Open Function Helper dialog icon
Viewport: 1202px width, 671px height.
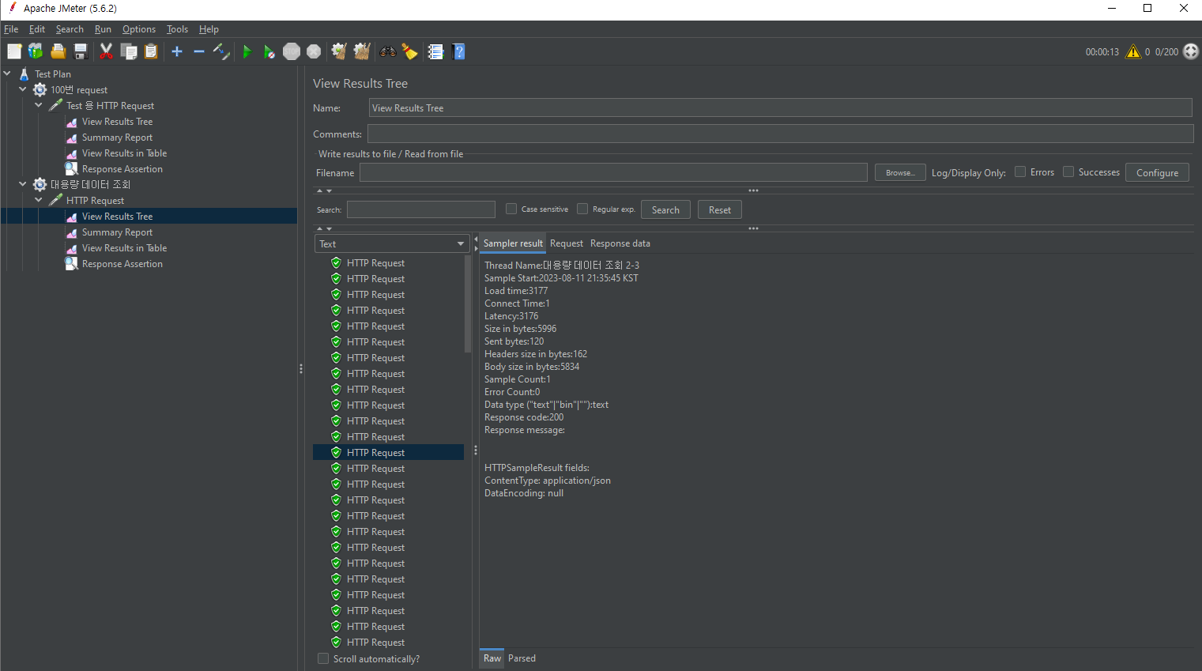click(435, 51)
